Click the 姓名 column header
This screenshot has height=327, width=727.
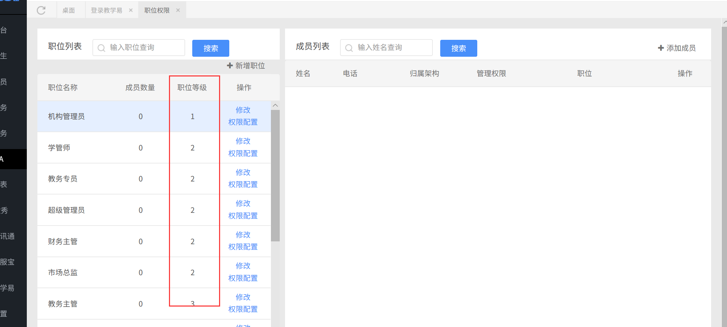[x=303, y=74]
